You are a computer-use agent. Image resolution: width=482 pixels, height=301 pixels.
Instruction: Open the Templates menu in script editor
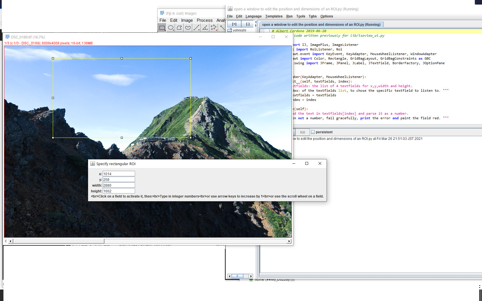point(274,16)
